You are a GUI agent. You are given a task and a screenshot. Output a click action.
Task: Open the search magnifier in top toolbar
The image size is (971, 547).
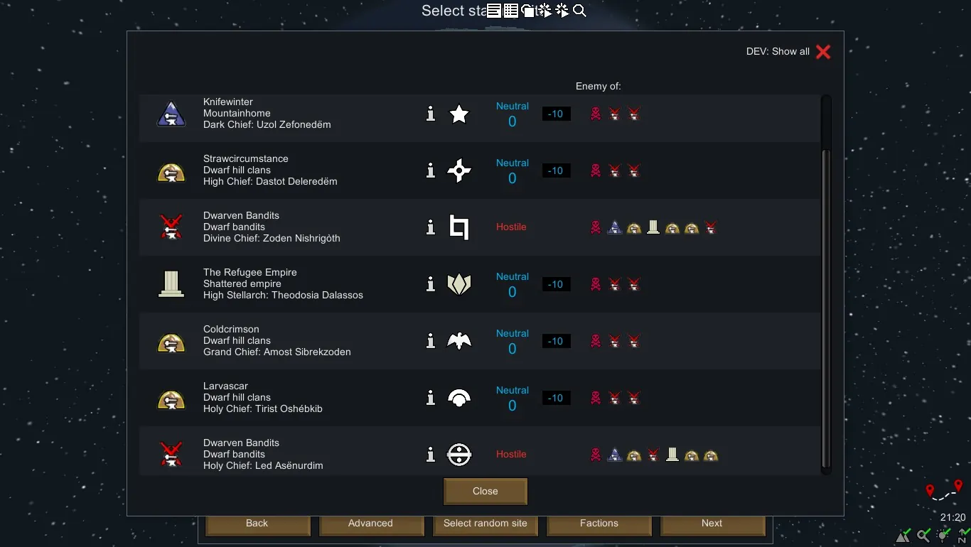pyautogui.click(x=579, y=11)
